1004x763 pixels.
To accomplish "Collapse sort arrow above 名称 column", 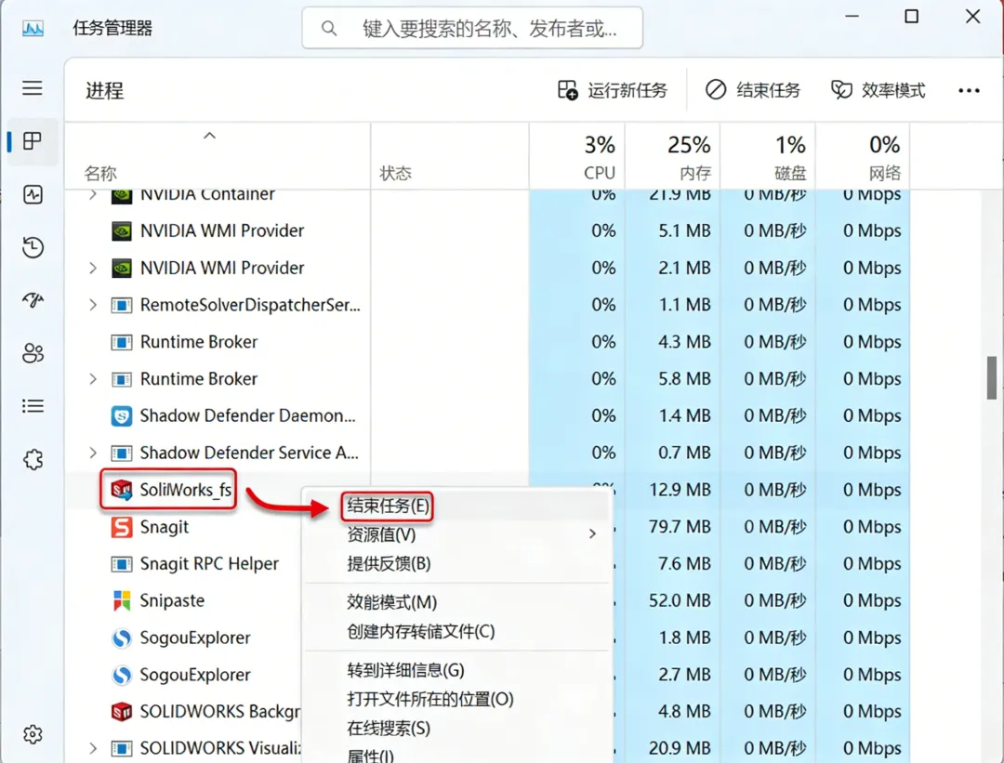I will (x=209, y=136).
